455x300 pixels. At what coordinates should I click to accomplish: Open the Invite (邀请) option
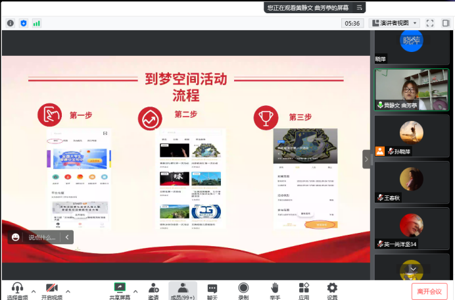[x=153, y=290]
